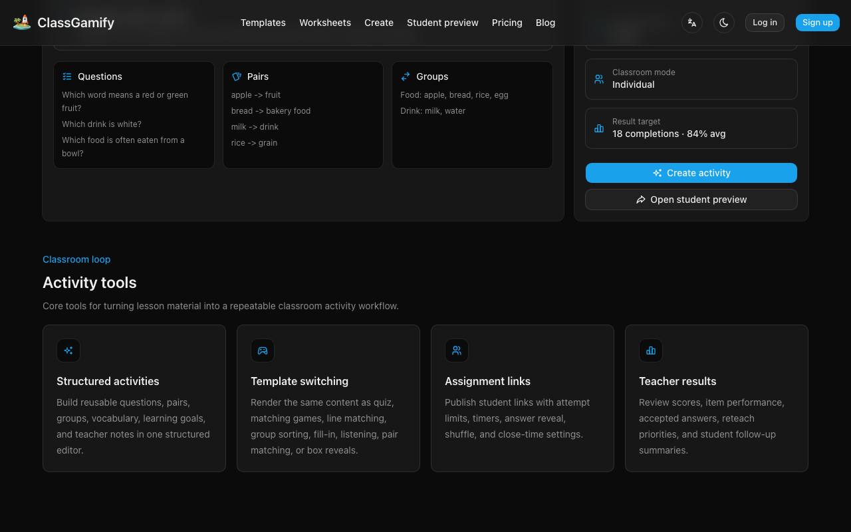Select the Classroom mode Individual card

coord(691,79)
